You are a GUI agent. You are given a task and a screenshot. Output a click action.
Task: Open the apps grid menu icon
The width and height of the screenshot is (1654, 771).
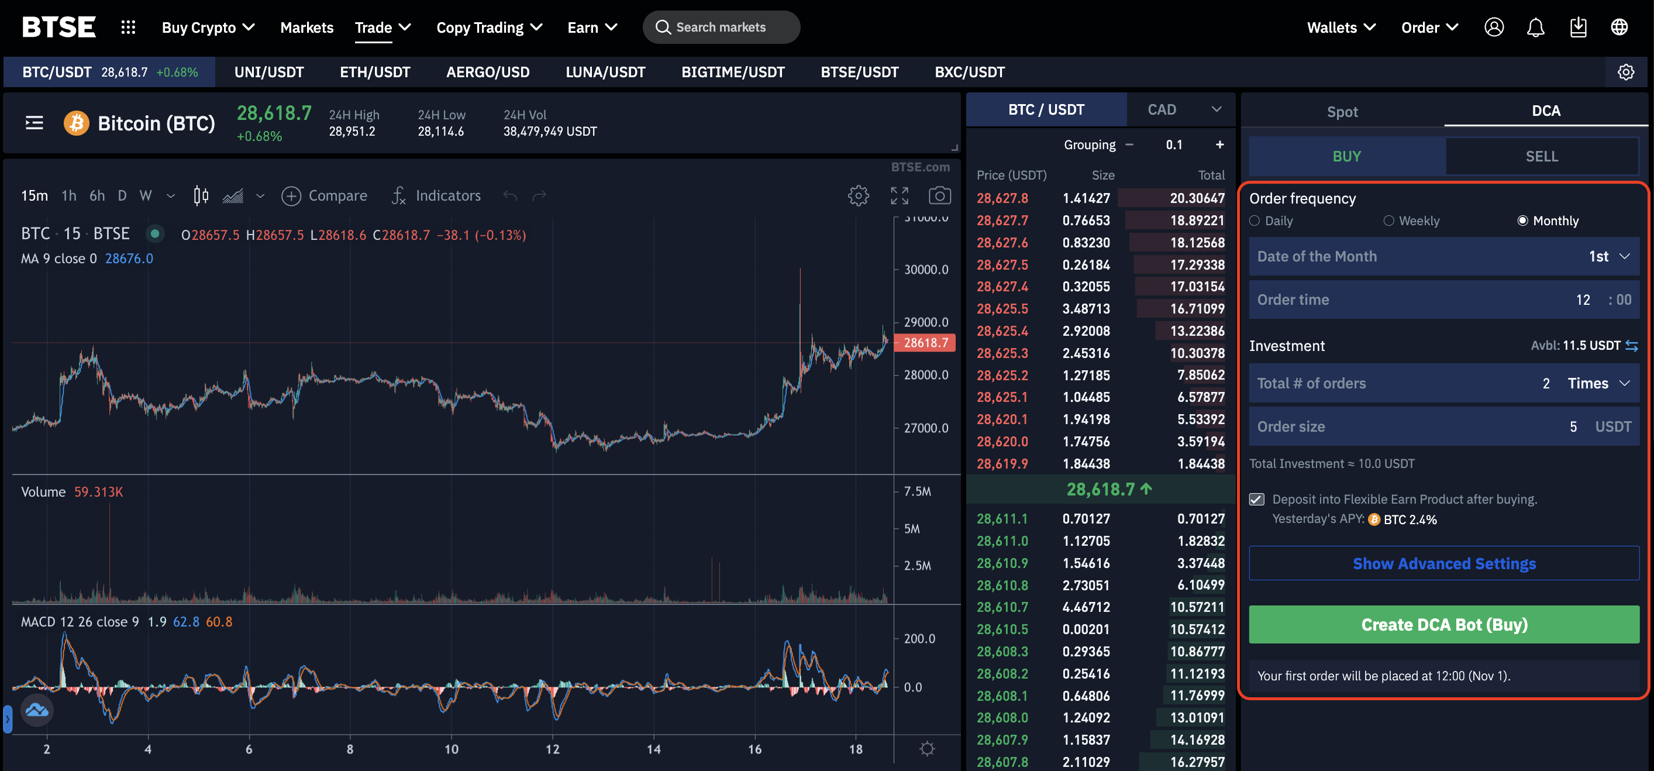pyautogui.click(x=129, y=27)
